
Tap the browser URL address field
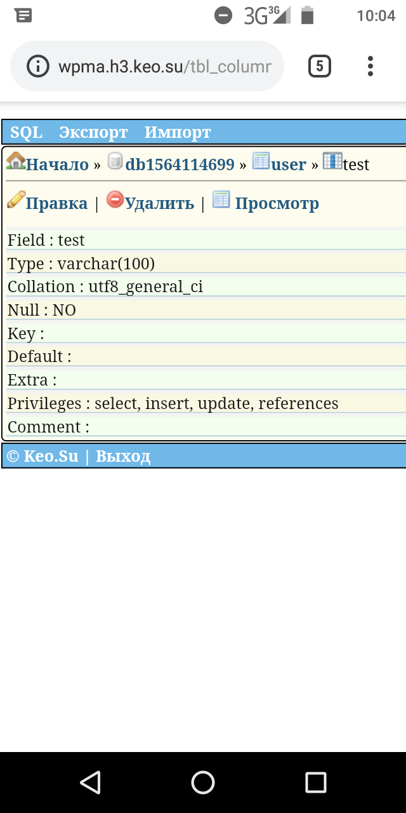165,66
